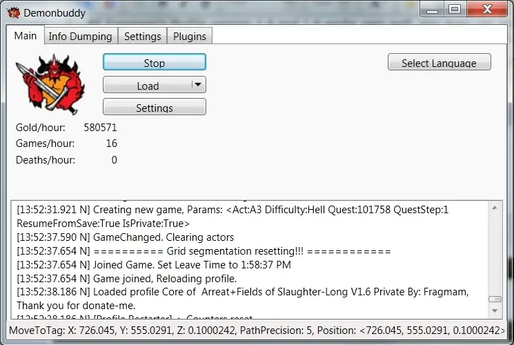Click the log scrollbar up arrow
The height and width of the screenshot is (345, 514).
495,208
